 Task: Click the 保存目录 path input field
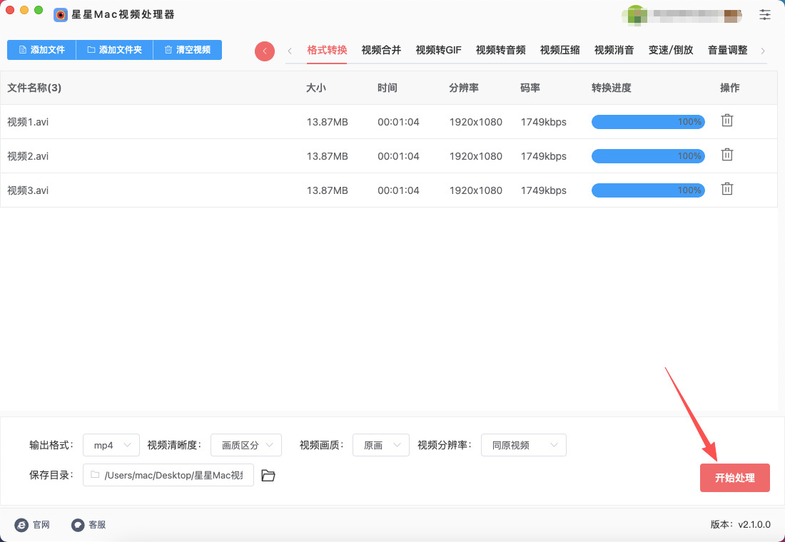168,476
